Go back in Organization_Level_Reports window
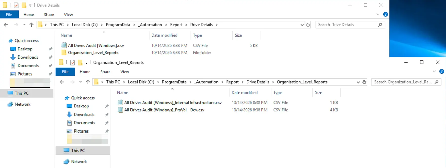 (x=62, y=82)
